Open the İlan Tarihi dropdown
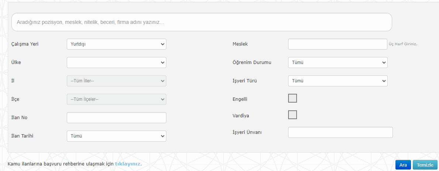This screenshot has height=171, width=439. 117,136
